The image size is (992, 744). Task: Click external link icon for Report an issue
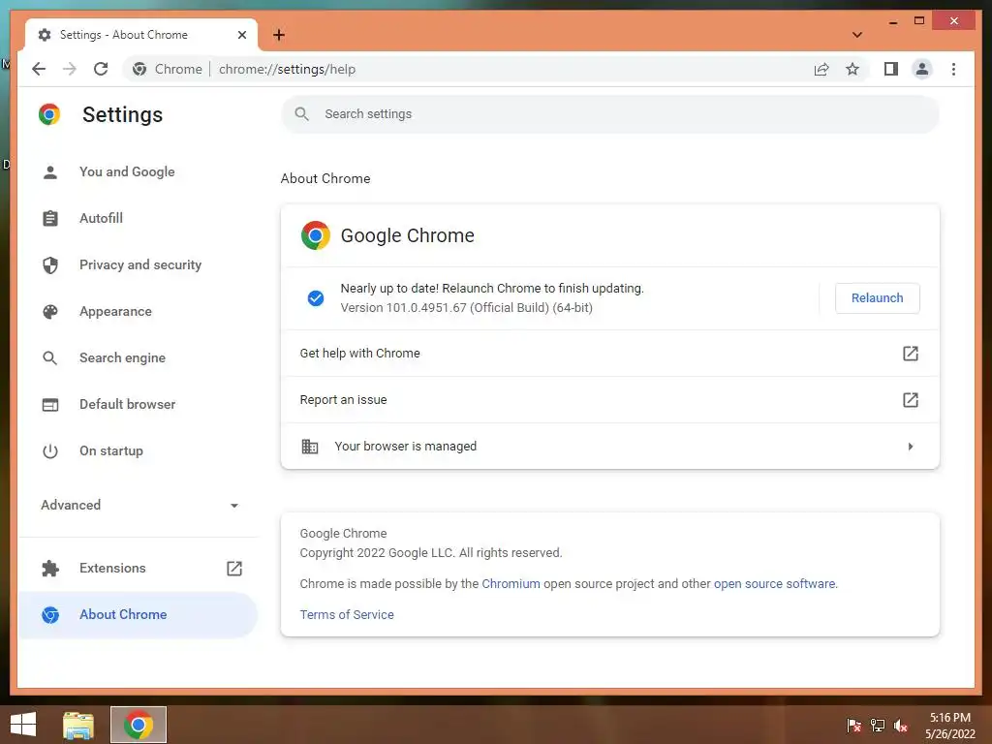910,400
